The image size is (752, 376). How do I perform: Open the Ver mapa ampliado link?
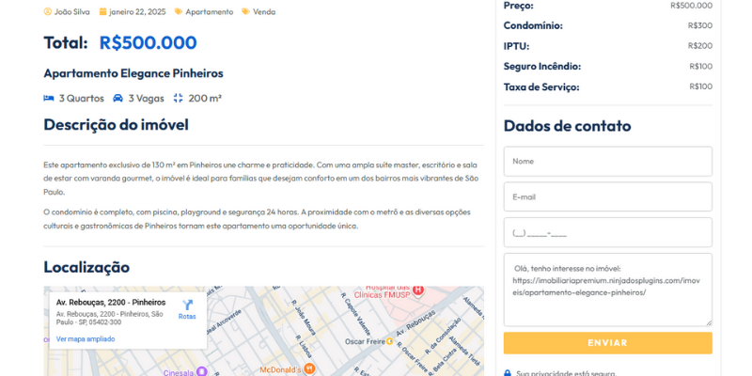pos(86,338)
